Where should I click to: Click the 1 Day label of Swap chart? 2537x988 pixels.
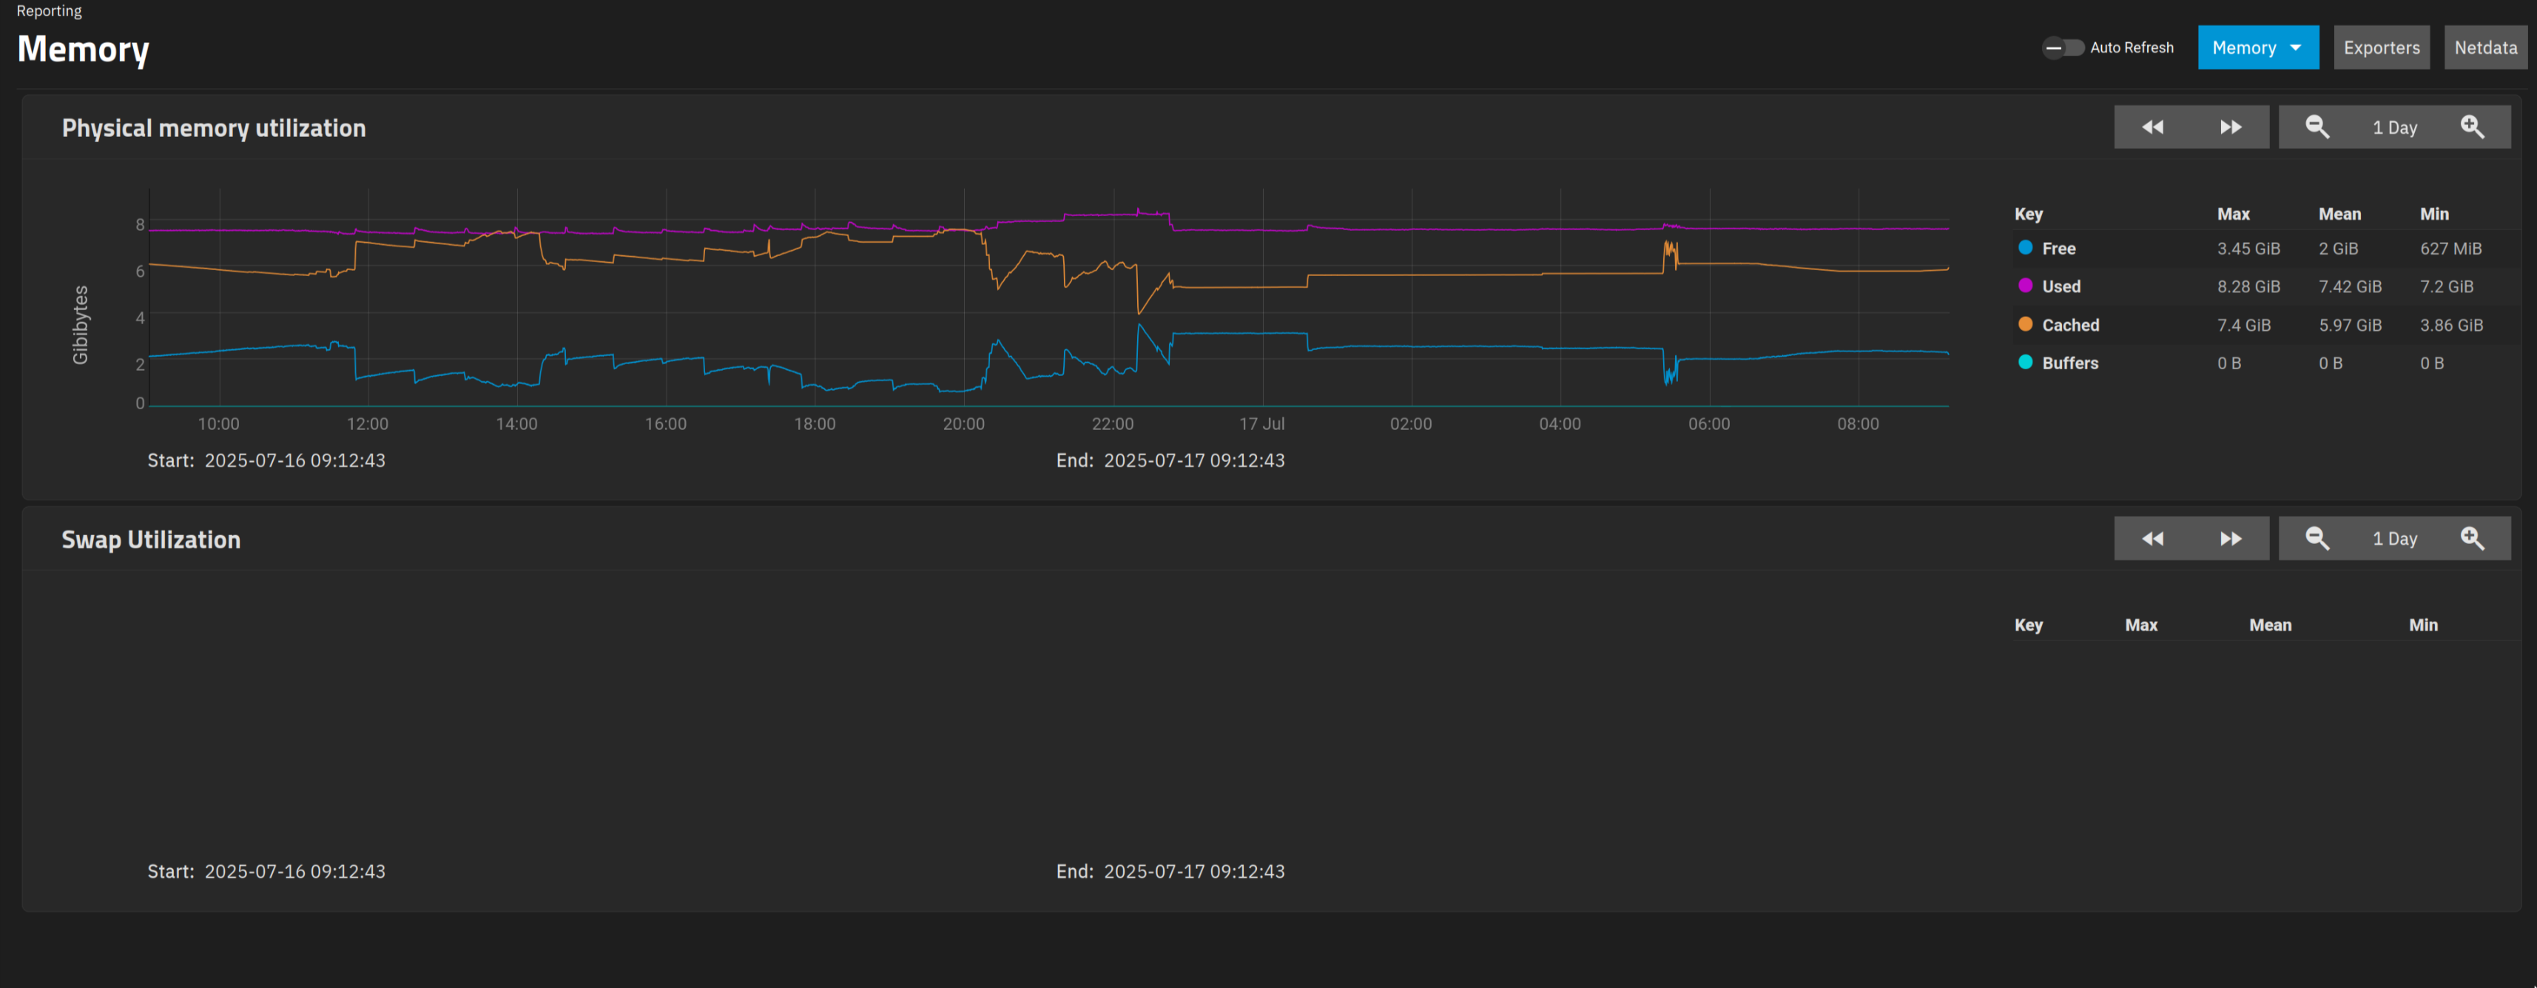[x=2394, y=539]
